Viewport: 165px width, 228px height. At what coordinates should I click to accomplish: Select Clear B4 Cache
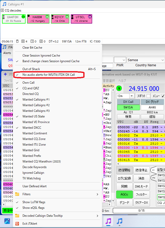[57, 48]
